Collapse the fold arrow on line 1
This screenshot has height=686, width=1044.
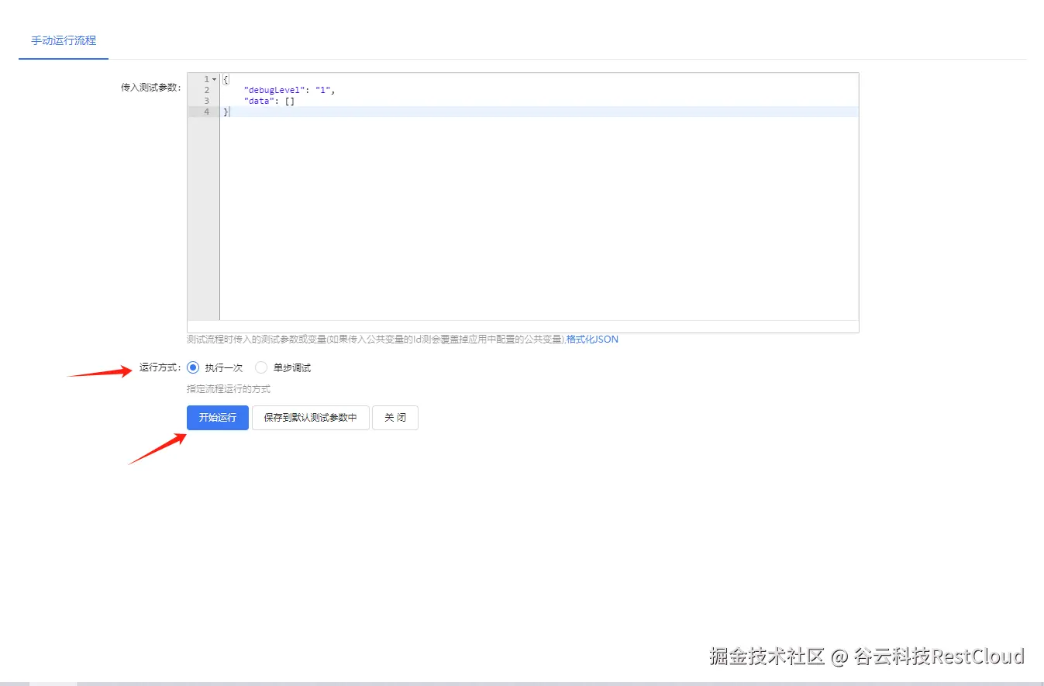tap(214, 79)
